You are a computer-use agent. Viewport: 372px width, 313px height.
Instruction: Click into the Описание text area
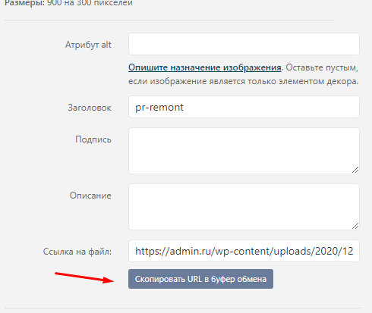coord(244,207)
